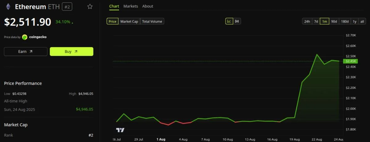Select the Market Cap data toggle

(x=129, y=21)
